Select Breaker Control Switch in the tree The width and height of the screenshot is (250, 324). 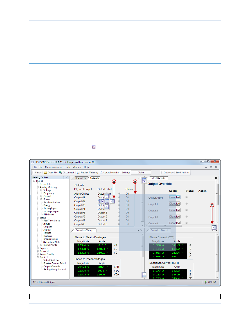pos(55,263)
